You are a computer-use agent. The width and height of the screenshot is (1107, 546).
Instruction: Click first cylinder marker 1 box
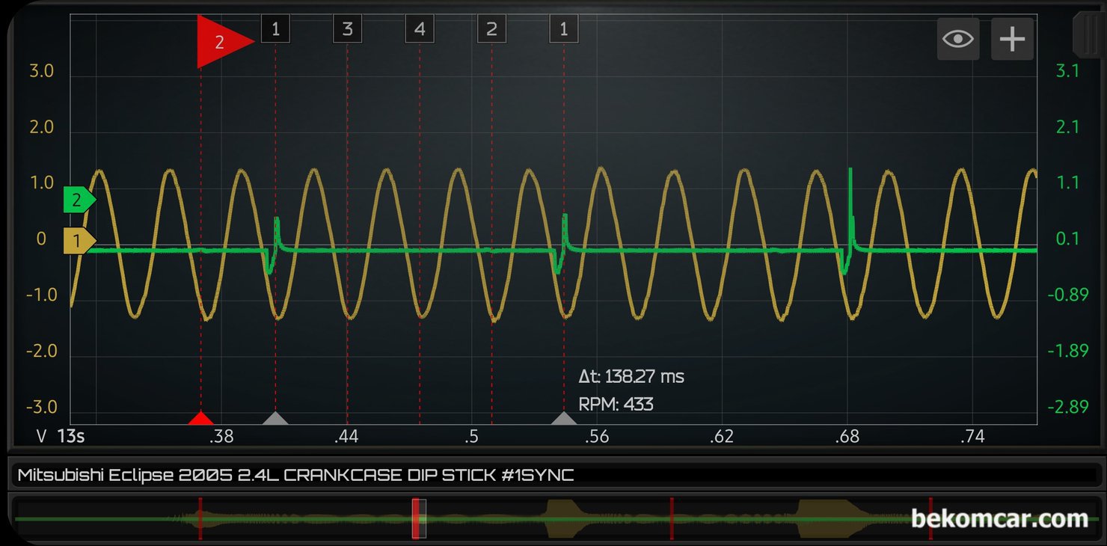pos(275,29)
